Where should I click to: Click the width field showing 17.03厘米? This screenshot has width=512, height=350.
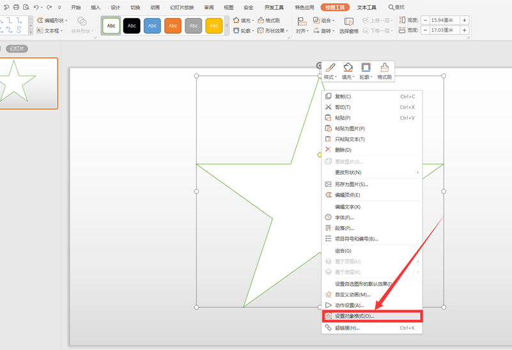[445, 30]
